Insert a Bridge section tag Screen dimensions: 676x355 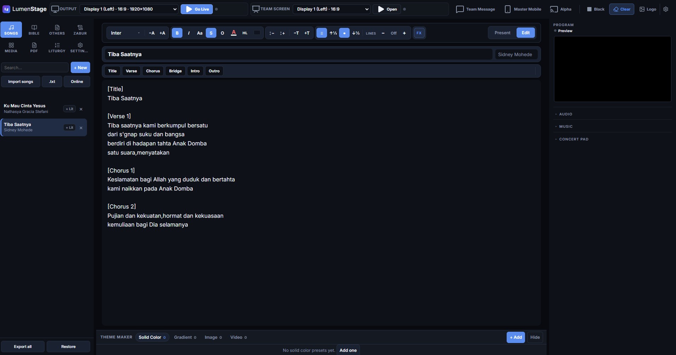(175, 71)
